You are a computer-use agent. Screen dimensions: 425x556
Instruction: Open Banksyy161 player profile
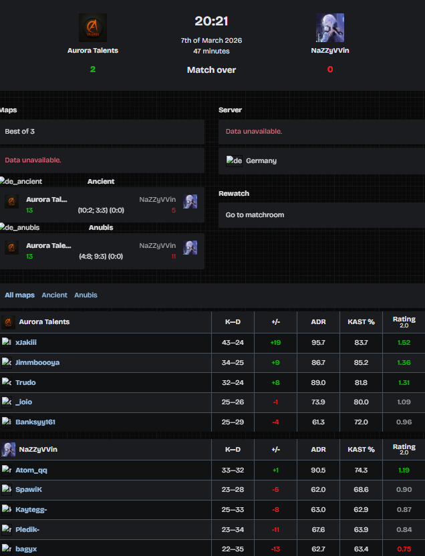pos(35,422)
